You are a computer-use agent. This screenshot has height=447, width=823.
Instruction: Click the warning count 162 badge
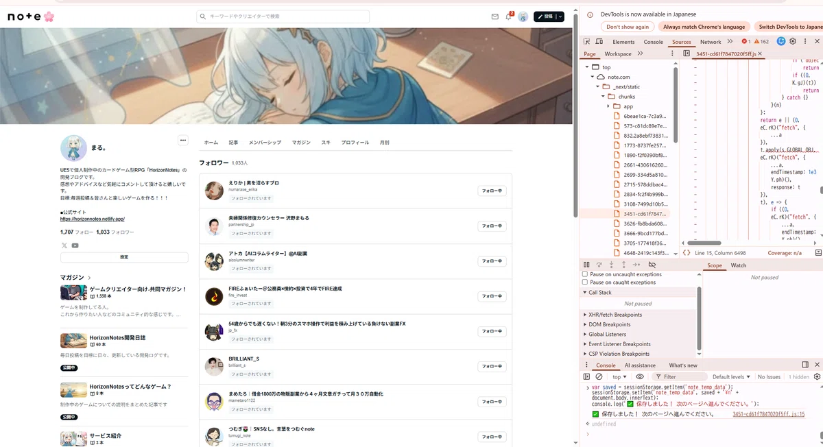click(x=762, y=42)
